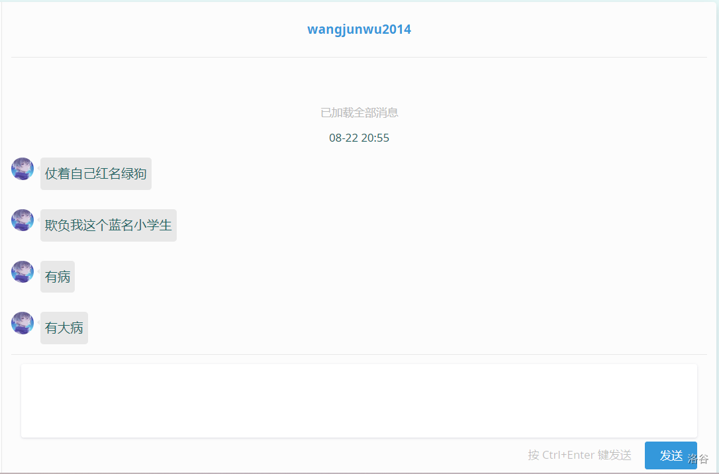Focus the message text input box
Screen dimensions: 719x474
359,401
